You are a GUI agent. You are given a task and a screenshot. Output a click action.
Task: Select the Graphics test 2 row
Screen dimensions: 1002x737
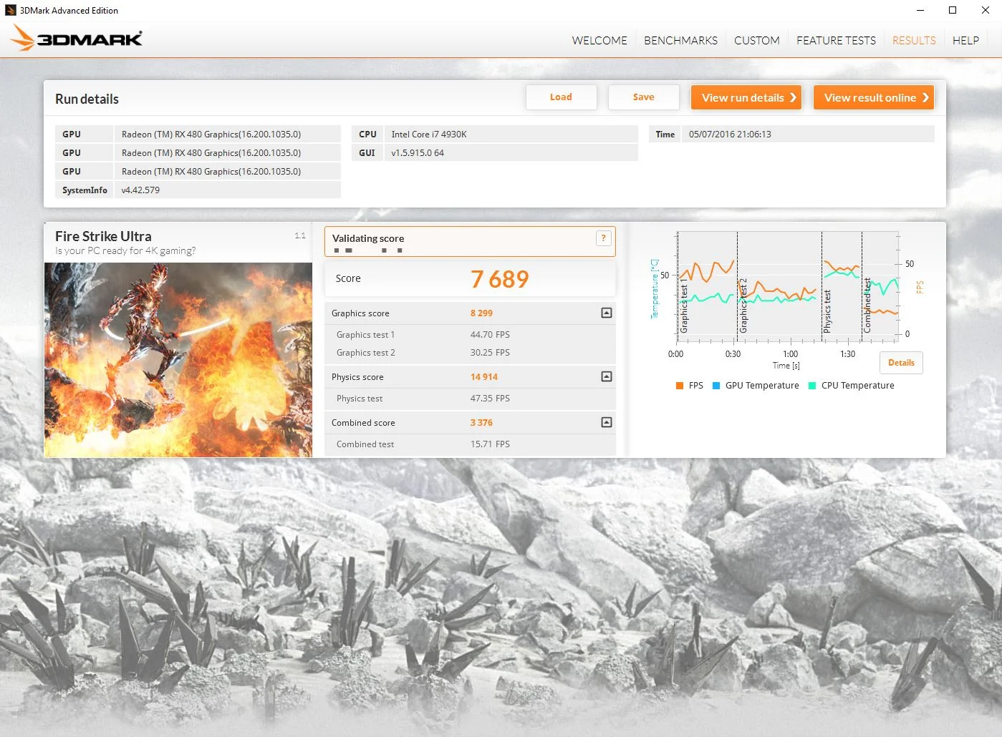click(470, 353)
